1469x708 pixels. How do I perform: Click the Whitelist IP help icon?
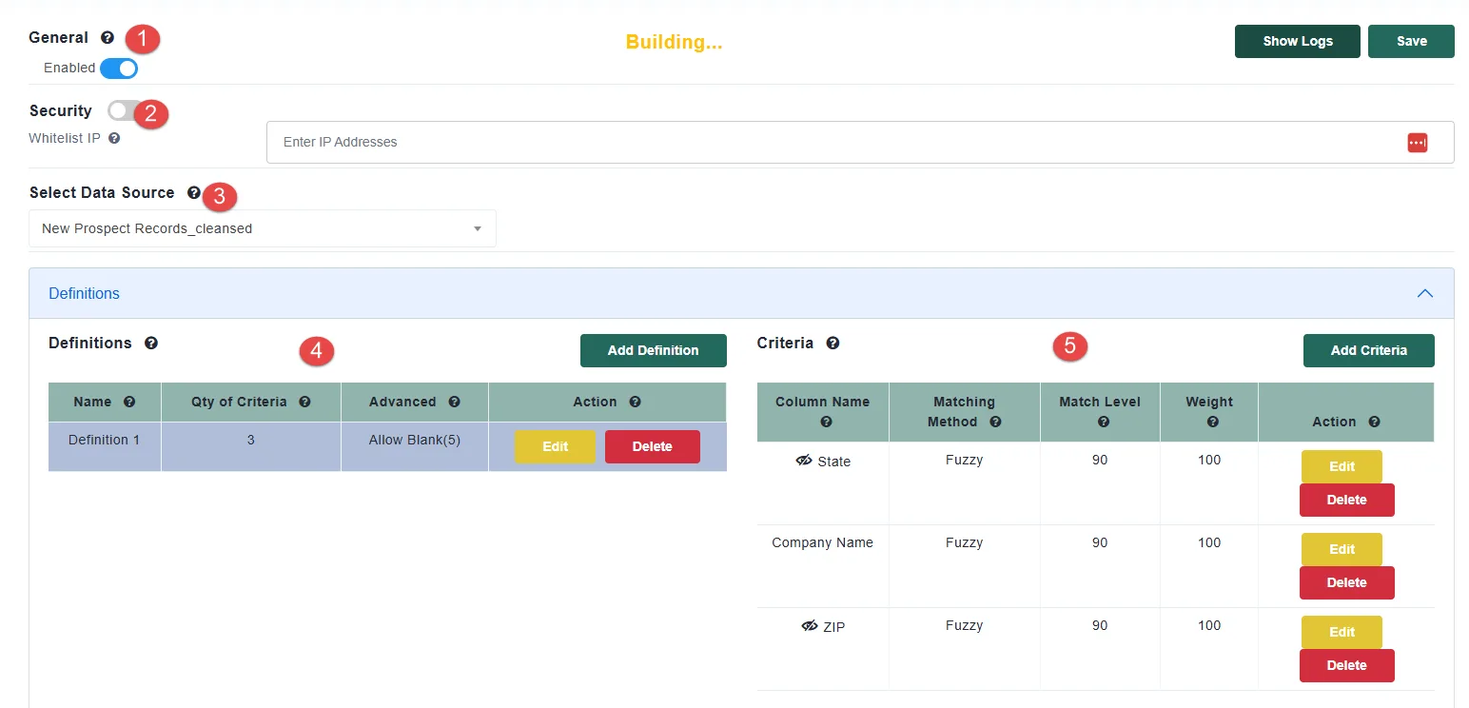pyautogui.click(x=114, y=138)
